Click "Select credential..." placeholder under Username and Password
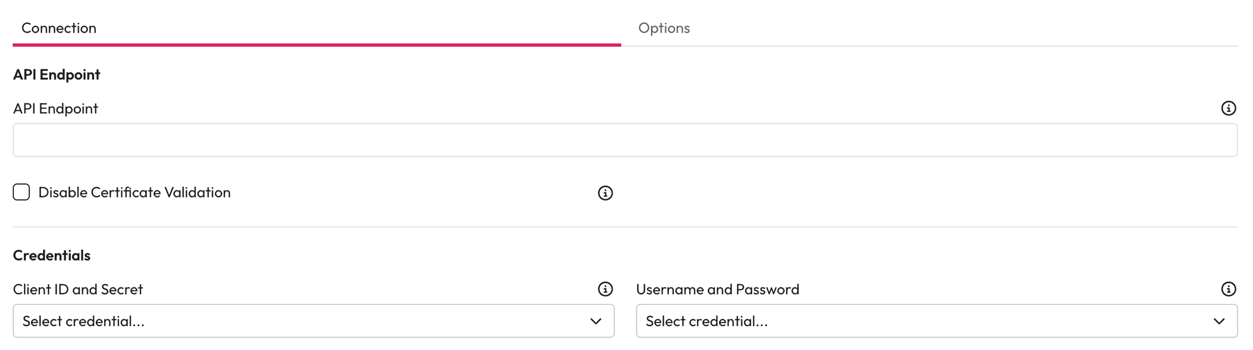 [706, 321]
